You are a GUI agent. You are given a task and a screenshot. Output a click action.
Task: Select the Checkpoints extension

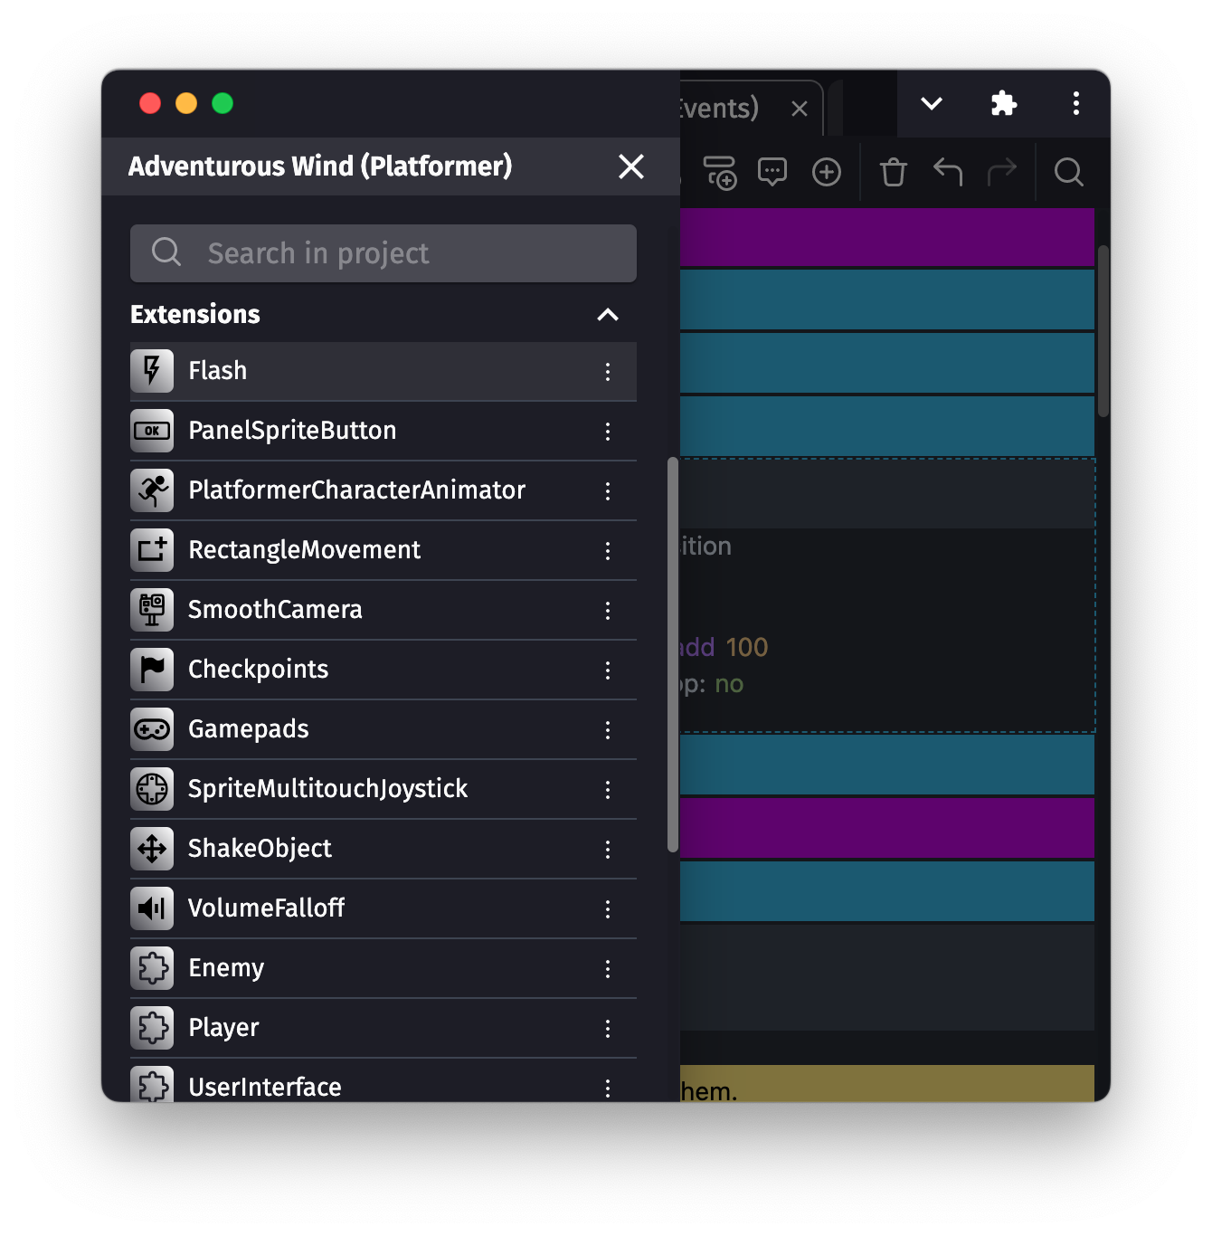258,670
